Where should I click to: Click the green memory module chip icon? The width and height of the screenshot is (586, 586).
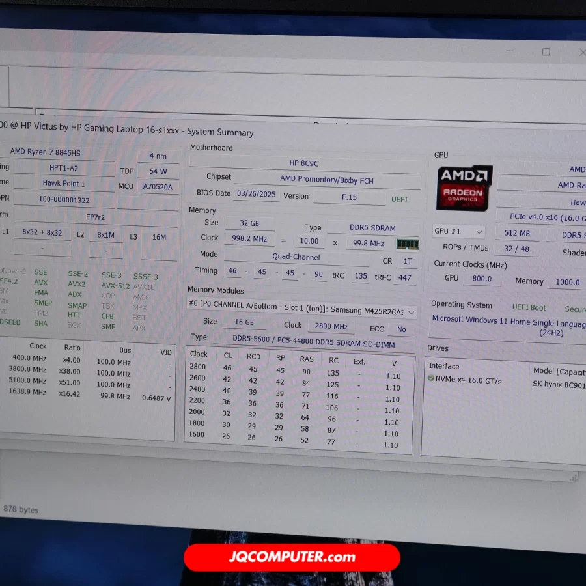point(408,245)
